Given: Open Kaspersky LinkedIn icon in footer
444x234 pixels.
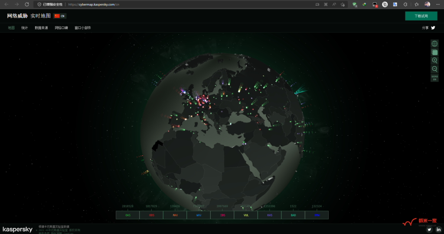Looking at the screenshot, I should (438, 229).
